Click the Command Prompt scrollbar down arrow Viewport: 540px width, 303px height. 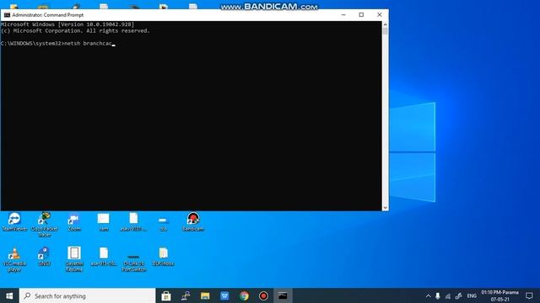[385, 208]
